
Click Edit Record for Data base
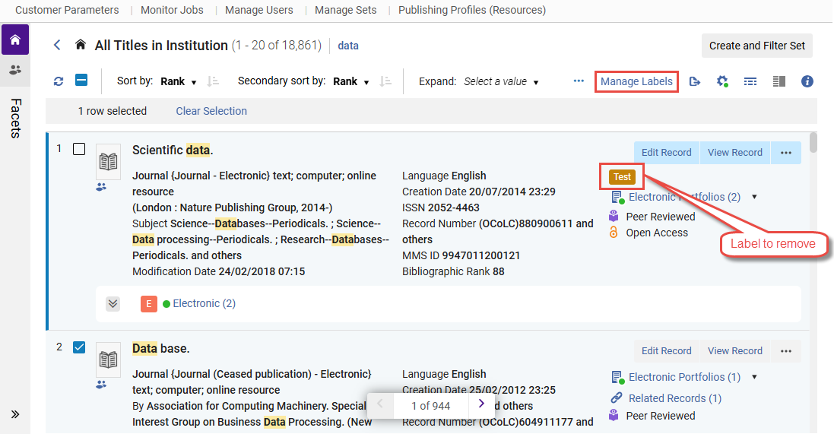pos(667,351)
